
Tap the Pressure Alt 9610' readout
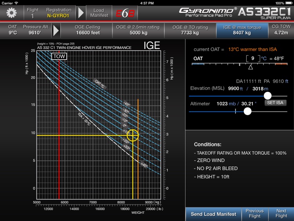pos(36,30)
